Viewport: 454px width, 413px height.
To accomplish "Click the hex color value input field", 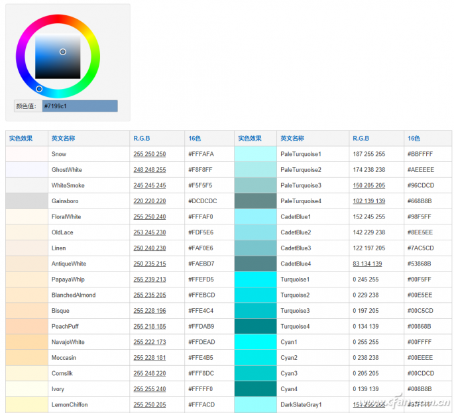I will [x=80, y=106].
